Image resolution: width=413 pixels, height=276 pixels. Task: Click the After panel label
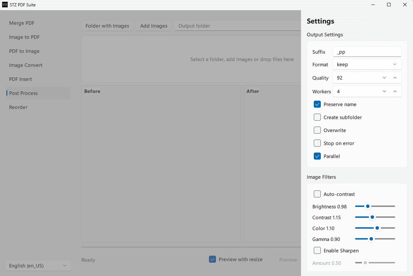(252, 91)
